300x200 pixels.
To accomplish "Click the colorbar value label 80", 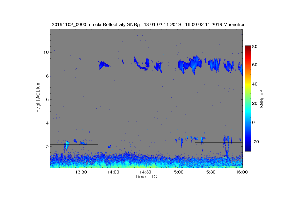I will pyautogui.click(x=255, y=46).
